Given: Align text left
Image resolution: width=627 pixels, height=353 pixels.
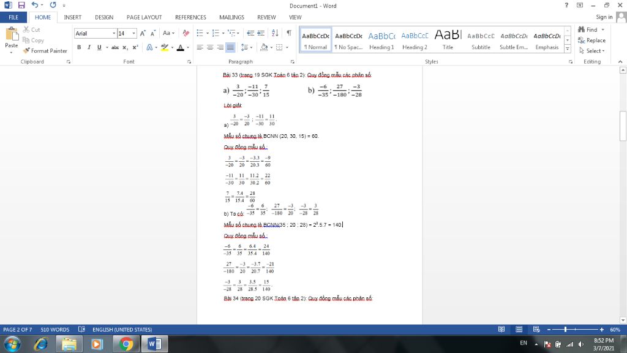Looking at the screenshot, I should coord(200,47).
